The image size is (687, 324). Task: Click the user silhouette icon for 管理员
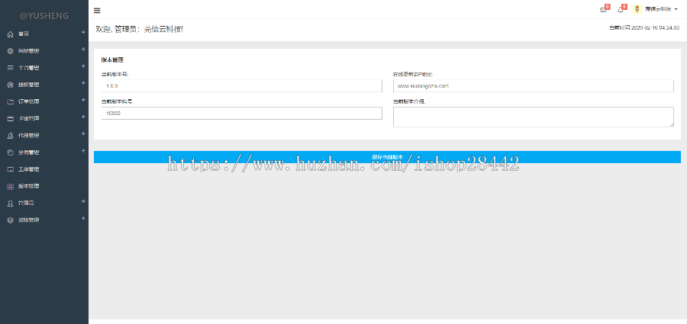(x=11, y=203)
